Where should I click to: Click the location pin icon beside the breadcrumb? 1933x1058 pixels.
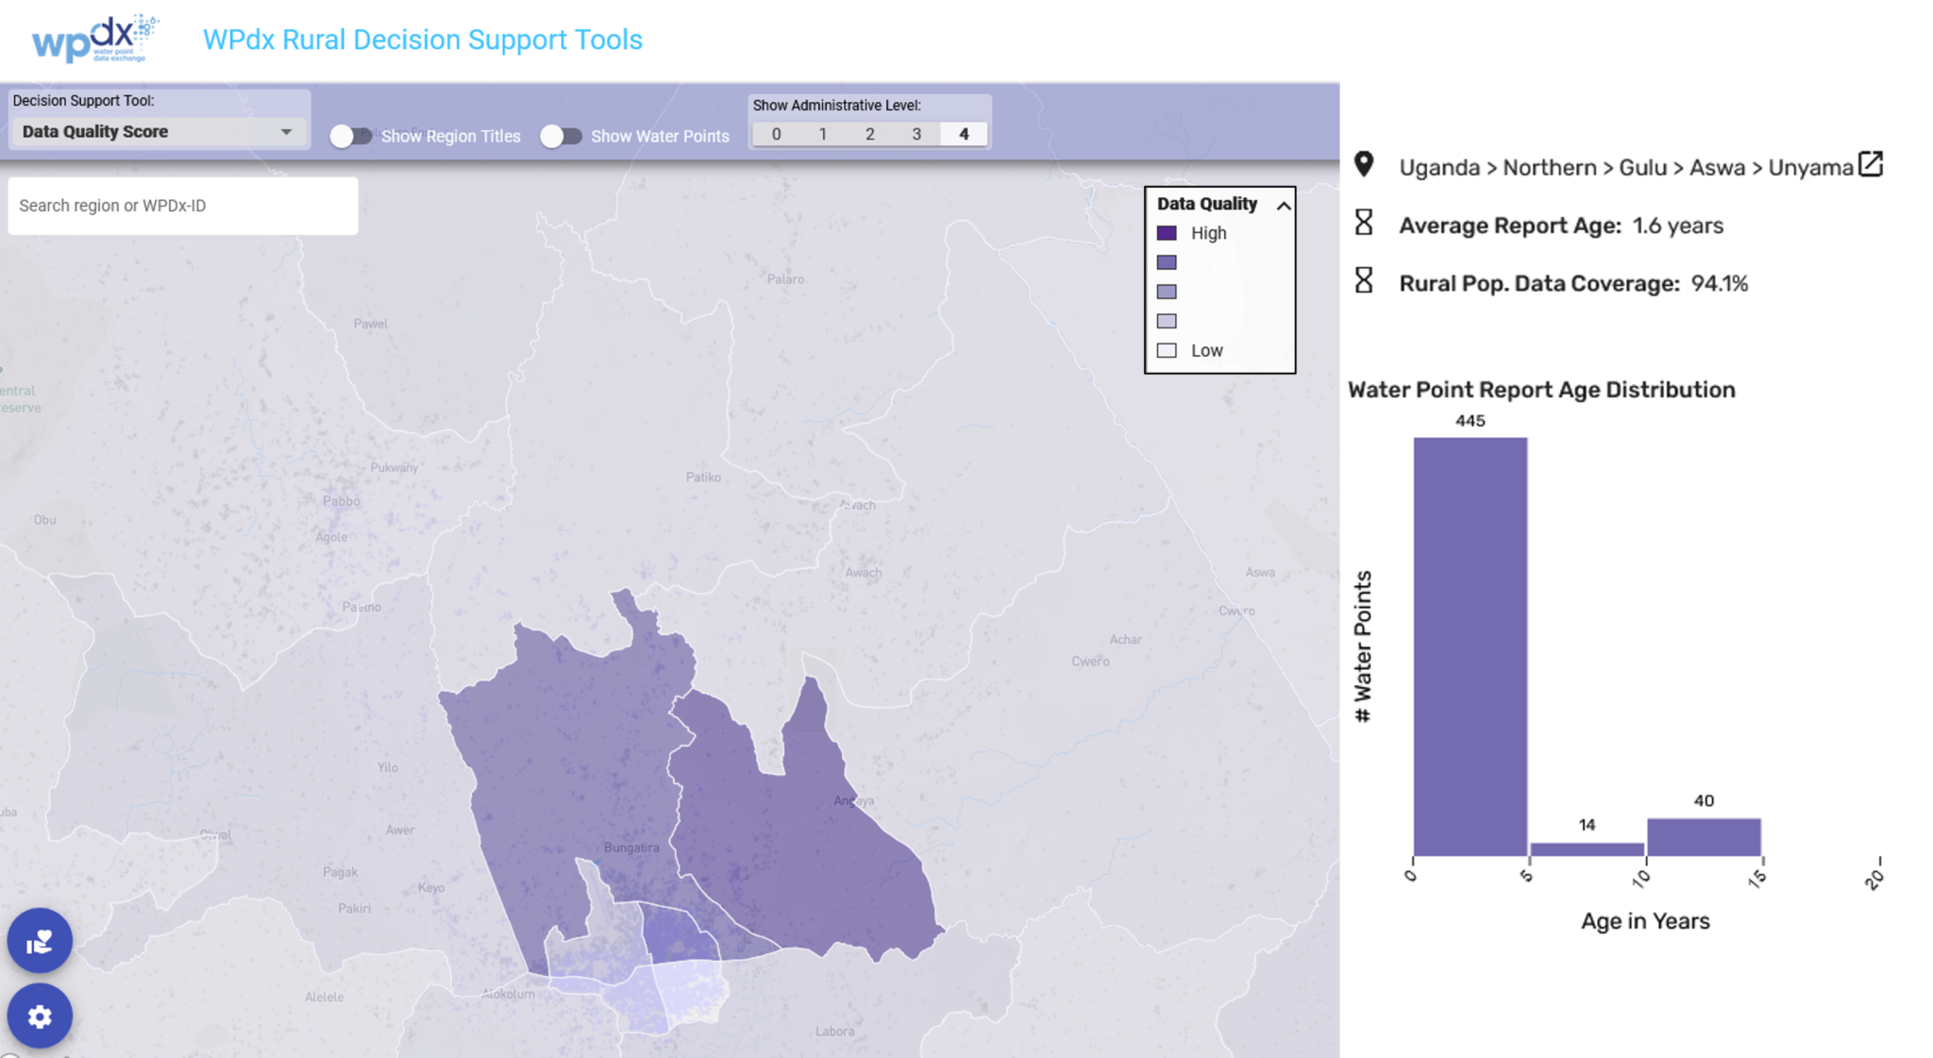1365,166
